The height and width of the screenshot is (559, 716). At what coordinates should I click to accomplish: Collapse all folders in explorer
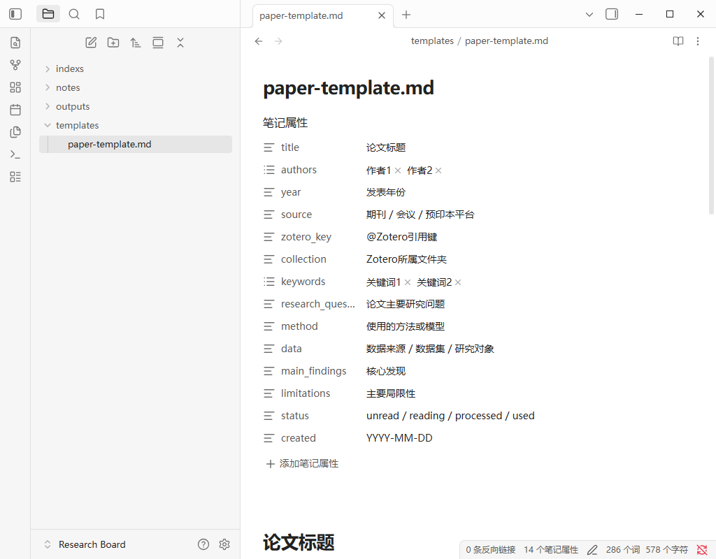(x=180, y=43)
